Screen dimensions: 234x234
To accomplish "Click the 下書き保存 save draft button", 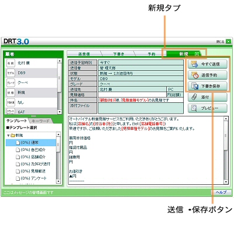I will 208,86.
